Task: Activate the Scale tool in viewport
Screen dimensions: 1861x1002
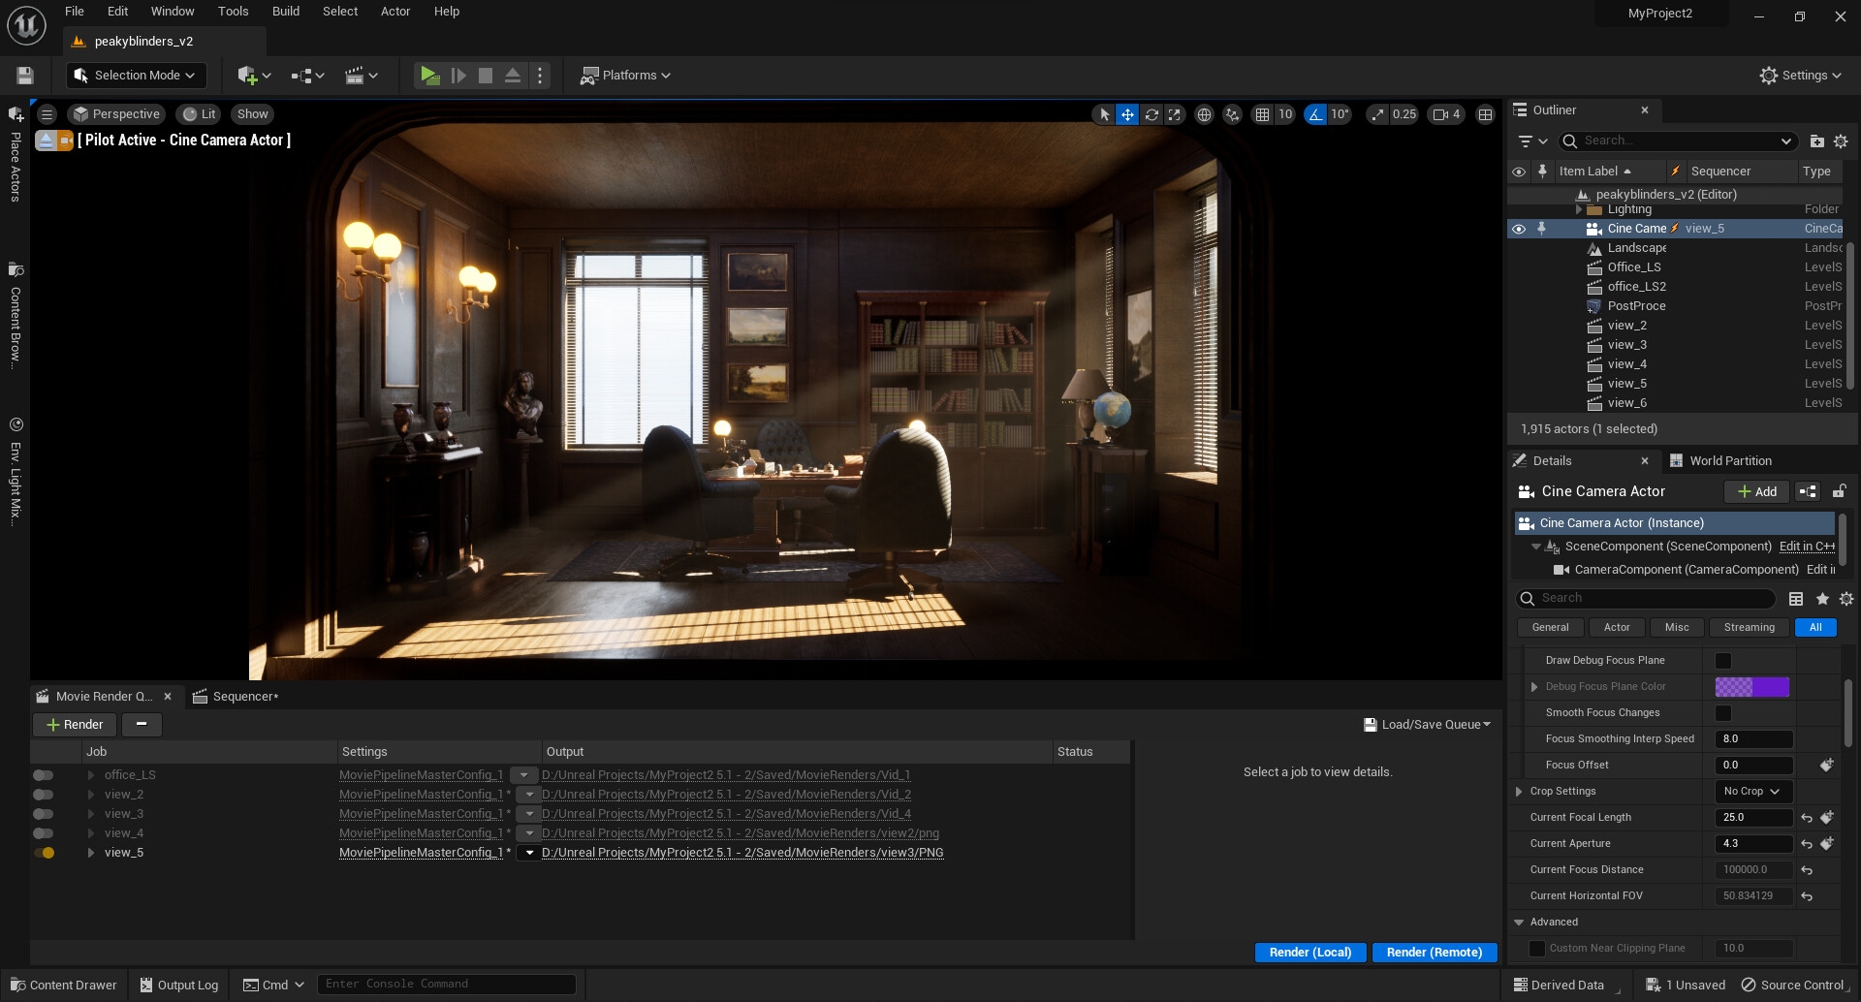Action: tap(1175, 114)
